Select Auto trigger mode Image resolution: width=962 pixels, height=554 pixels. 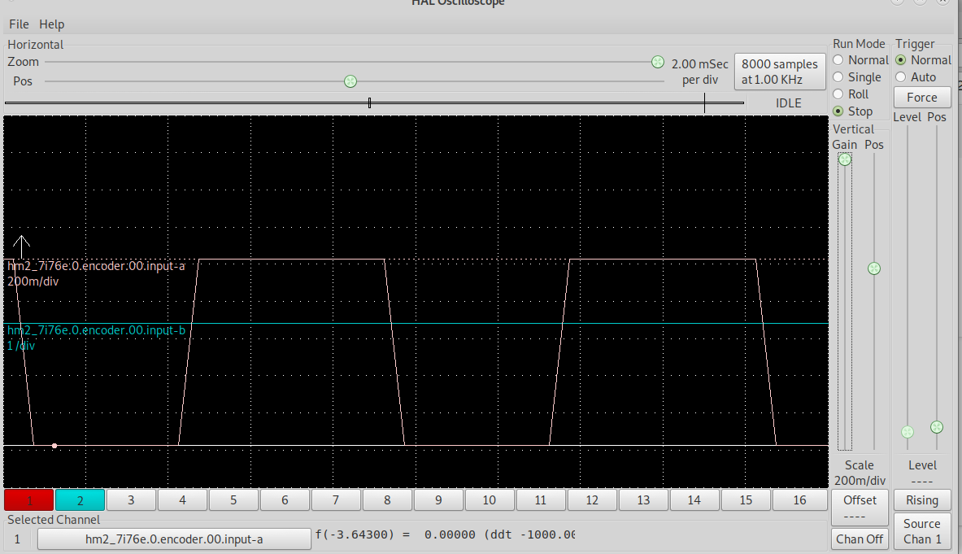[x=916, y=77]
